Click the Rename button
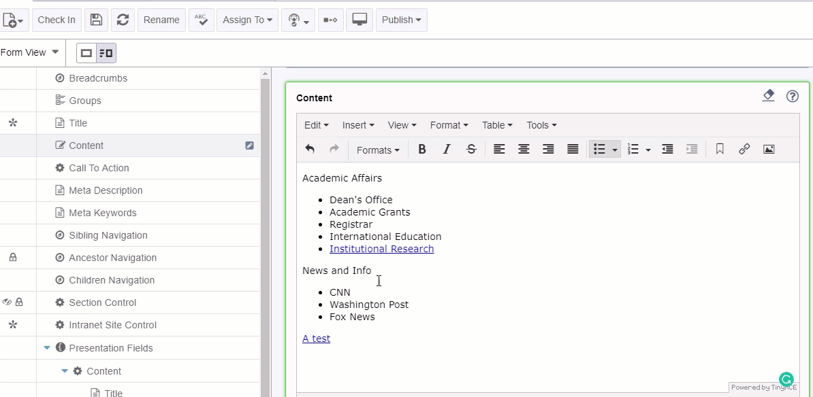Screen dimensions: 813x397 pos(161,20)
